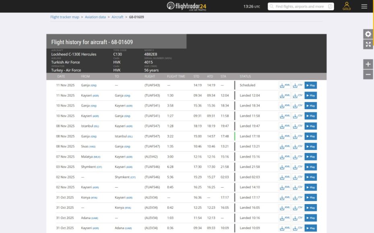Screen dimensions: 374x233
Task: Open the Aviation data breadcrumb link
Action: coord(95,17)
